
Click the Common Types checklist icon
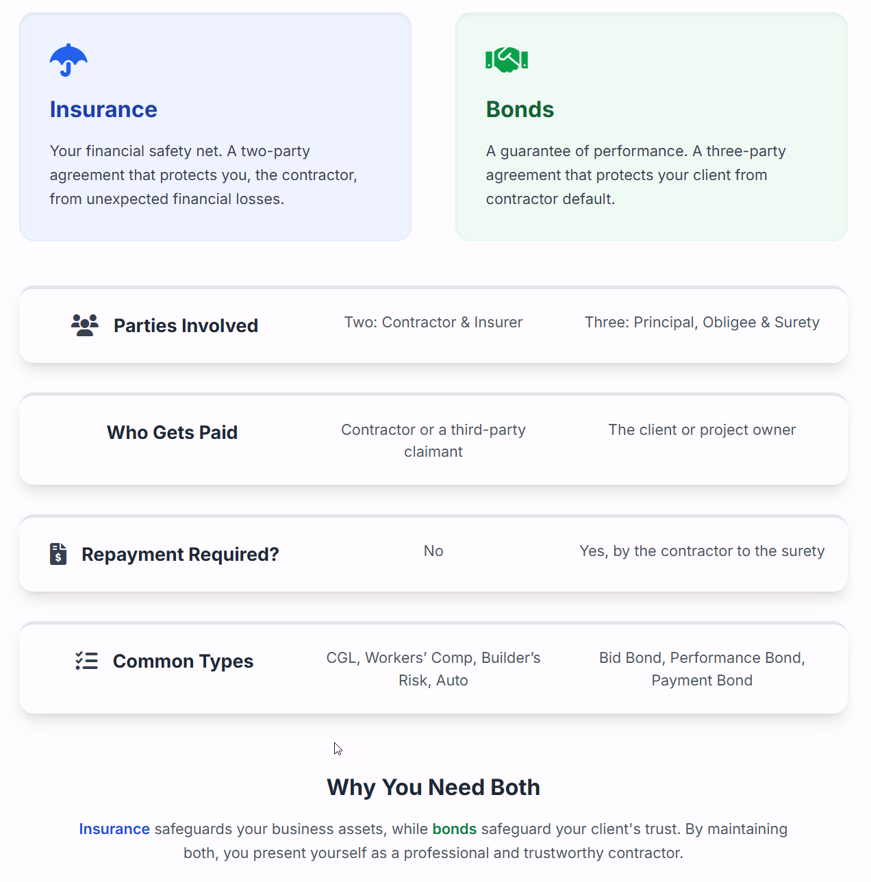coord(87,661)
